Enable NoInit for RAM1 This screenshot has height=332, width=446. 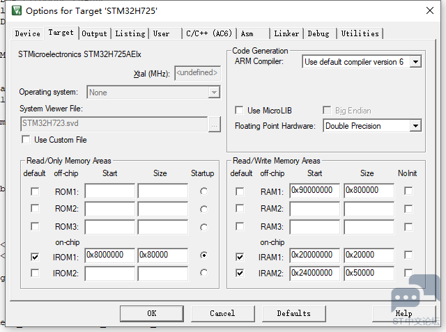[x=408, y=191]
